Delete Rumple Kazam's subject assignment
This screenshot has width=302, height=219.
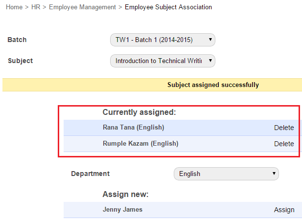click(284, 144)
